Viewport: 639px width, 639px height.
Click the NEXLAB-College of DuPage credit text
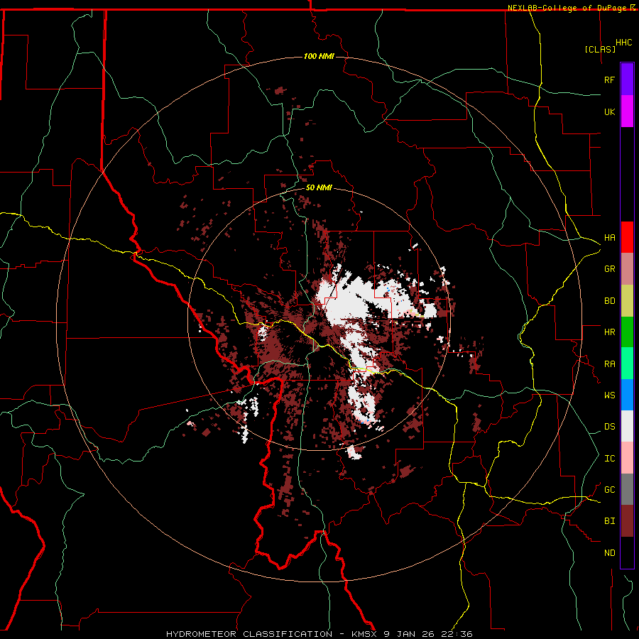coord(567,8)
